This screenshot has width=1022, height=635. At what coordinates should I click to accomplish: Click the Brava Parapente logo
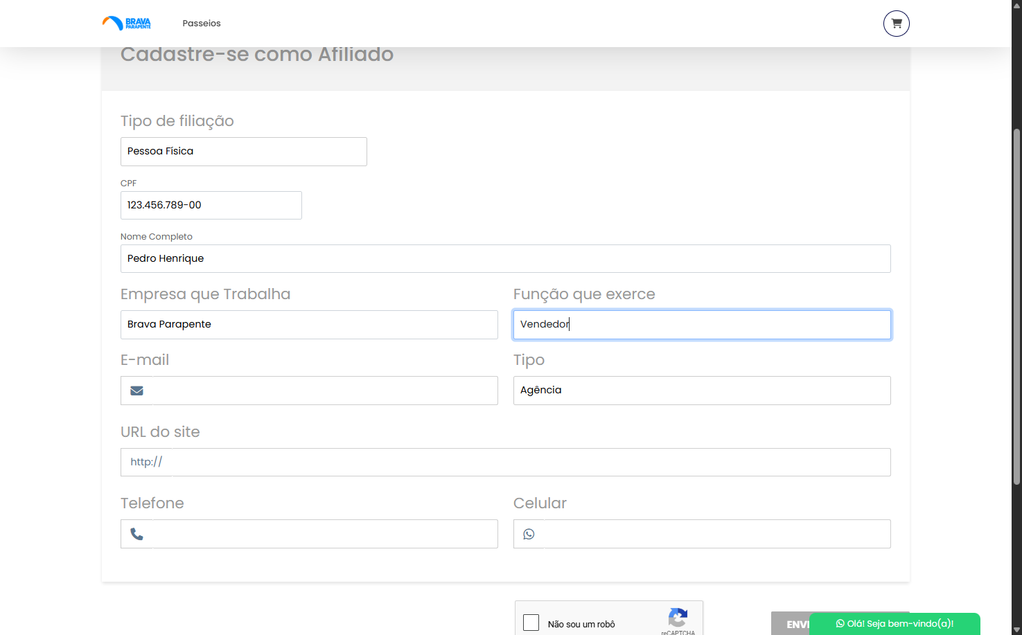click(126, 24)
